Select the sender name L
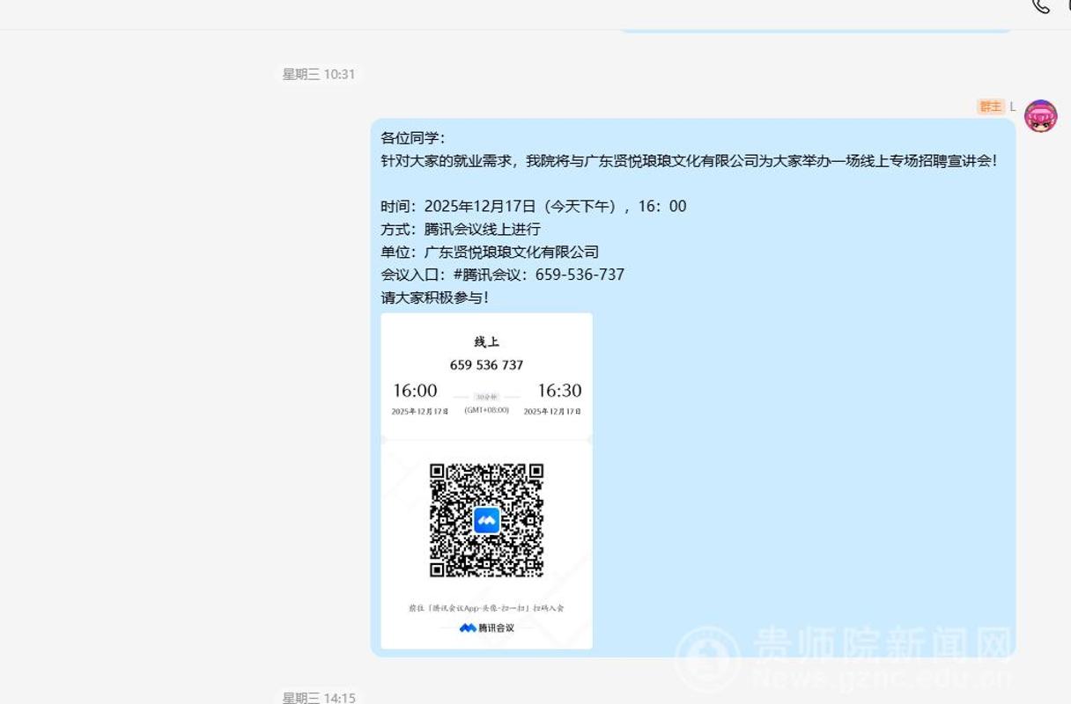This screenshot has width=1071, height=704. click(1012, 106)
